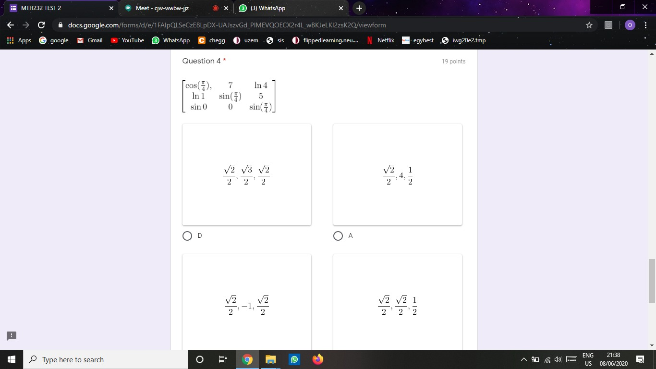Open the volume speaker icon
This screenshot has width=656, height=369.
(x=558, y=359)
